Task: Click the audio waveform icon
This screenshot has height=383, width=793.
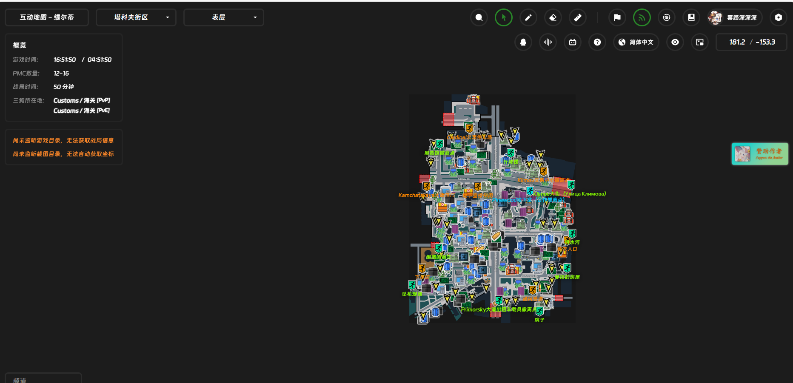Action: pos(548,42)
